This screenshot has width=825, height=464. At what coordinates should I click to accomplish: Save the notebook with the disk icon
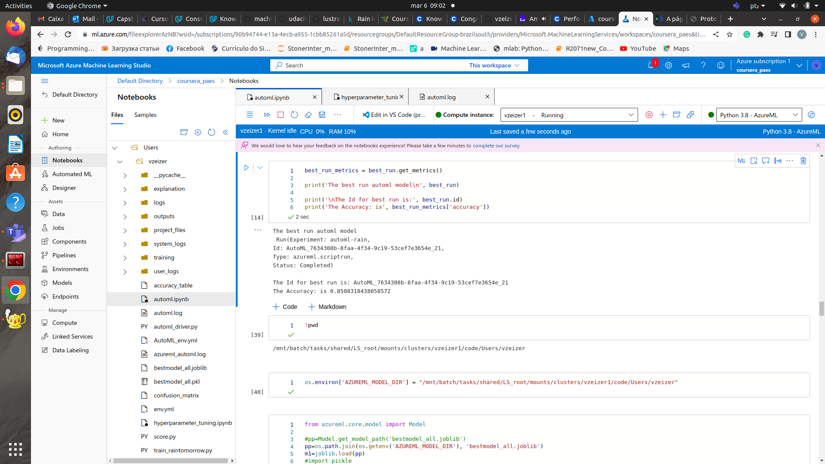tap(322, 115)
